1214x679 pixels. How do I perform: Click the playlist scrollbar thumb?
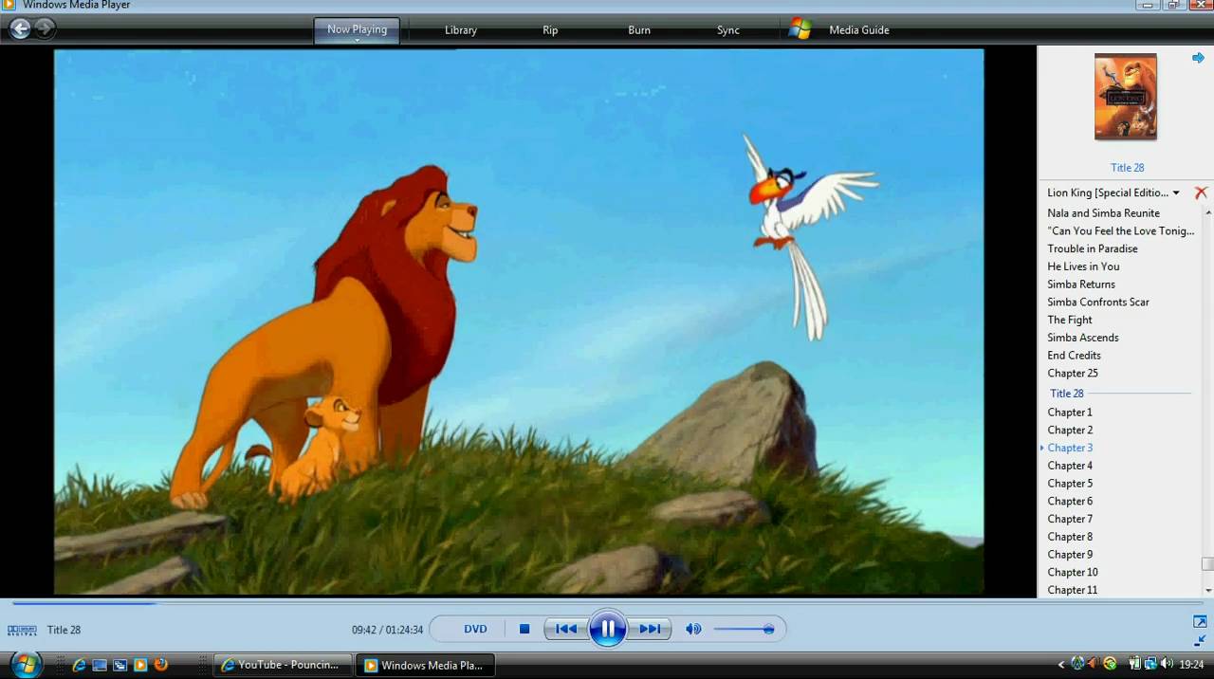pyautogui.click(x=1207, y=563)
